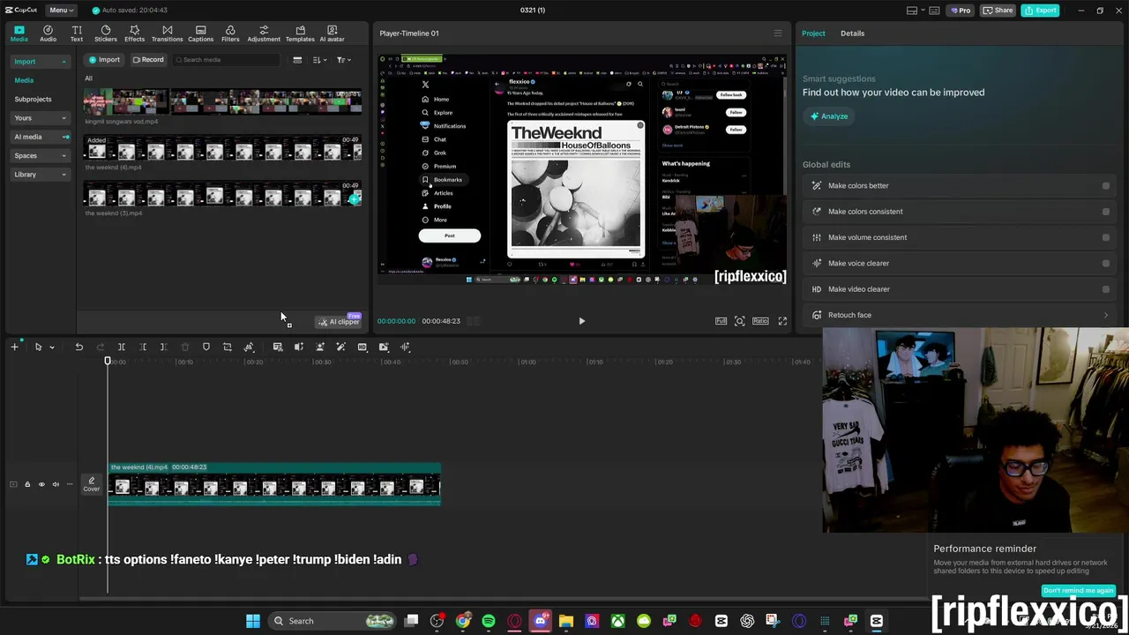Image resolution: width=1129 pixels, height=635 pixels.
Task: Click the marker shield icon
Action: (206, 347)
